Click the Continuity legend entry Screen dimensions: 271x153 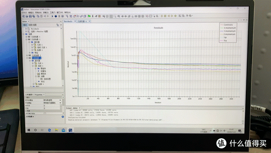click(228, 25)
